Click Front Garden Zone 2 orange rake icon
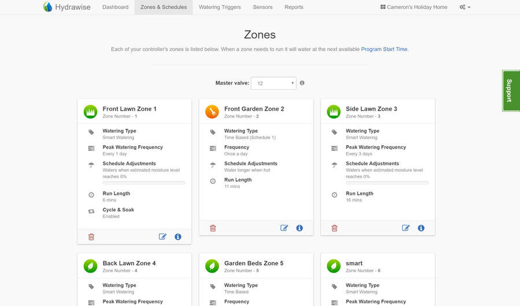Viewport: 520px width, 306px height. tap(212, 112)
